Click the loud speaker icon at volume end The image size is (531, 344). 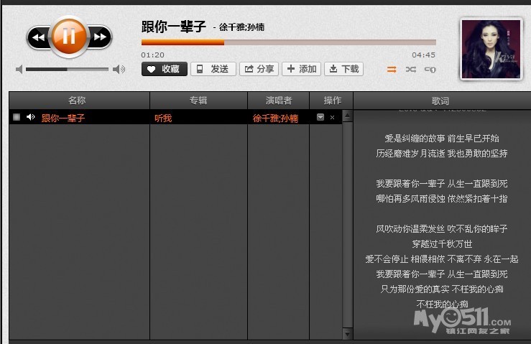pyautogui.click(x=119, y=70)
